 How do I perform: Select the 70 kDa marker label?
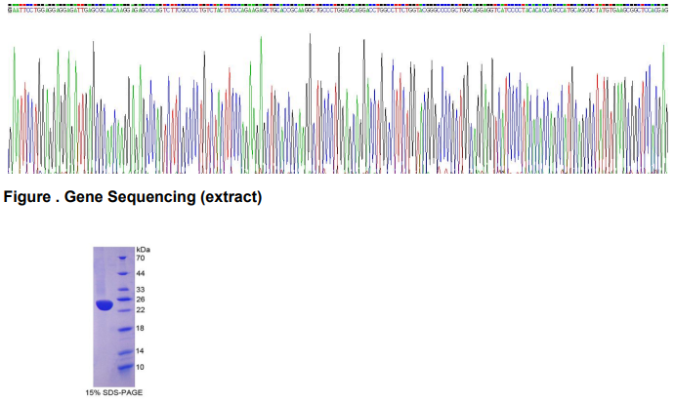140,259
